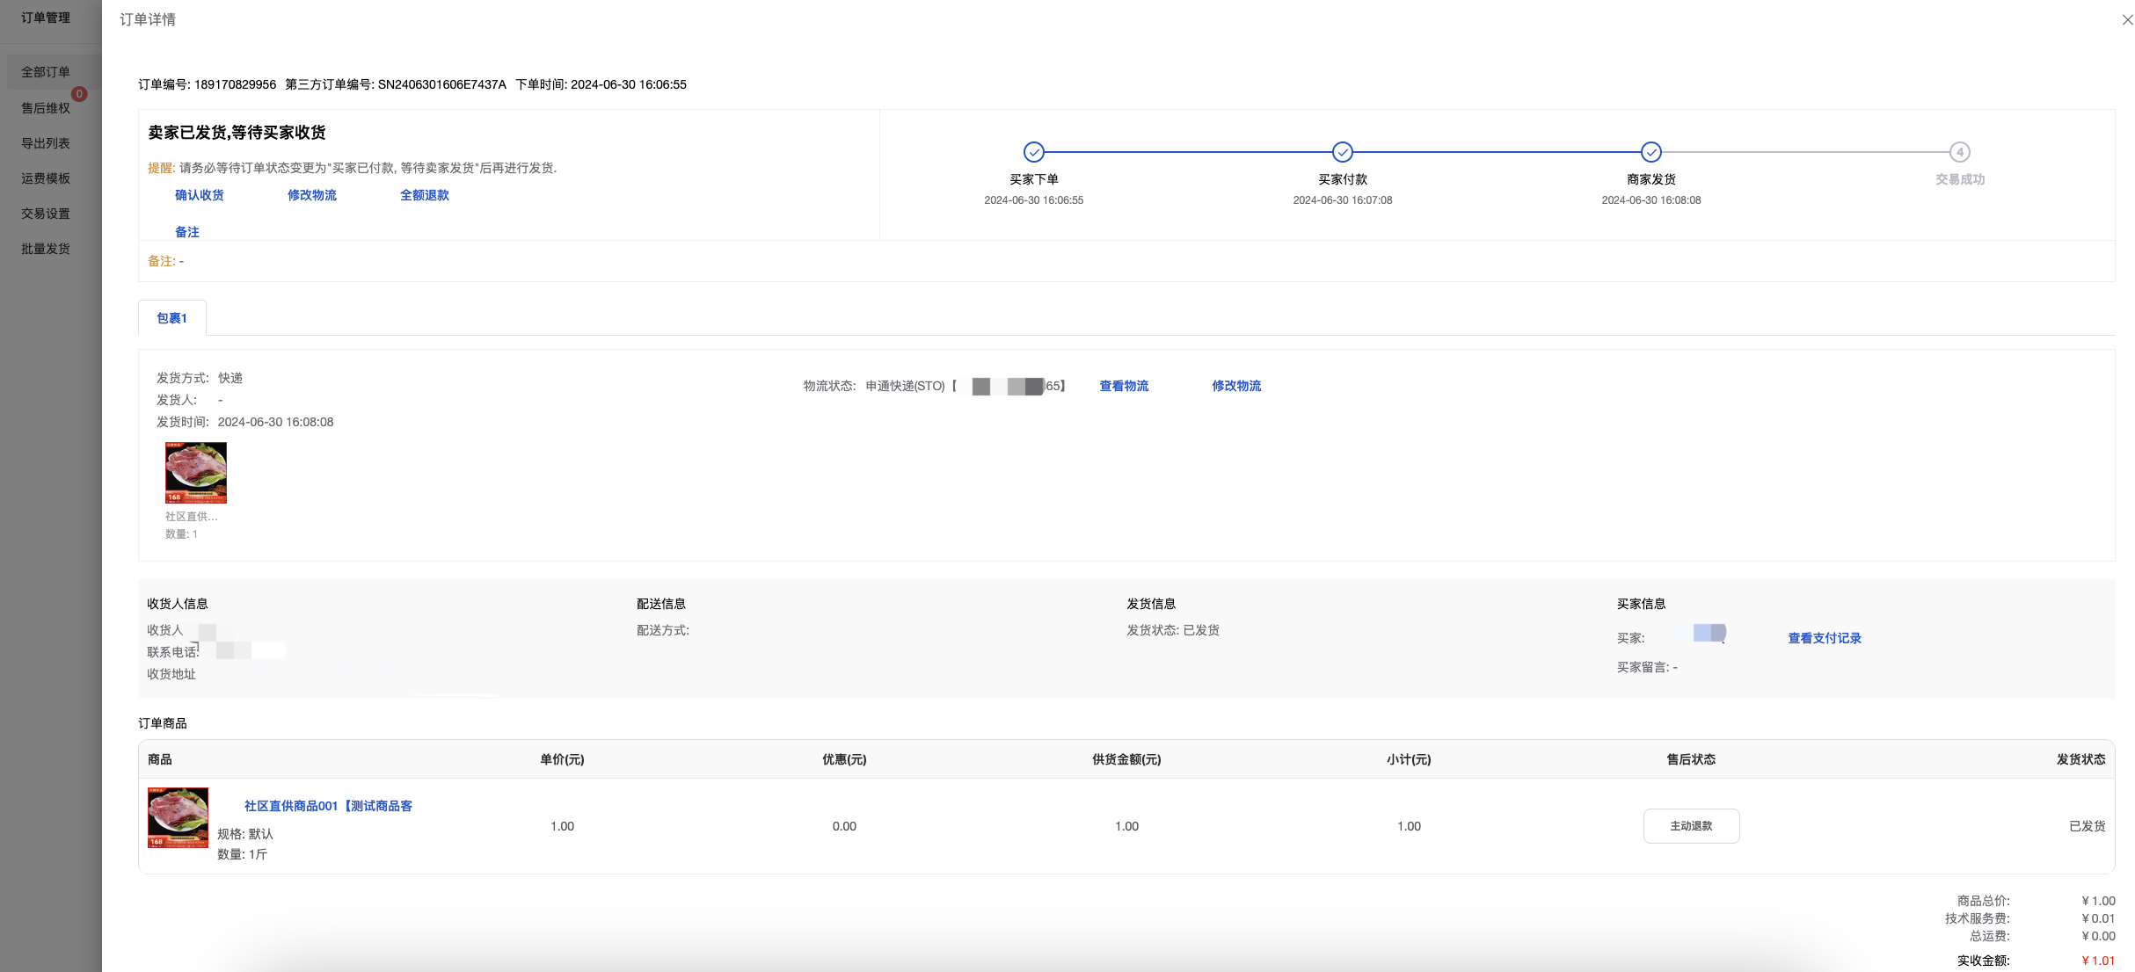Viewport: 2135px width, 972px height.
Task: Select the 包裹1 tab
Action: click(171, 318)
